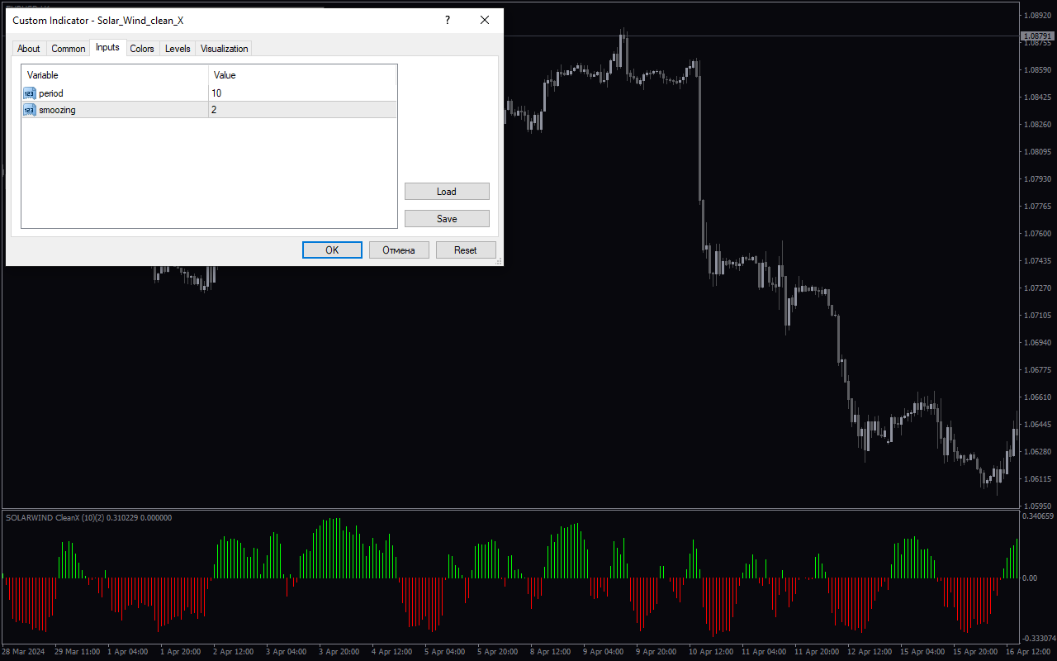Cancel with the Отмена button

(399, 250)
